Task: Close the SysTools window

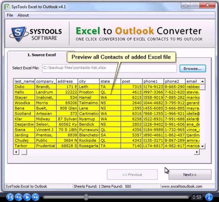Action: [207, 6]
